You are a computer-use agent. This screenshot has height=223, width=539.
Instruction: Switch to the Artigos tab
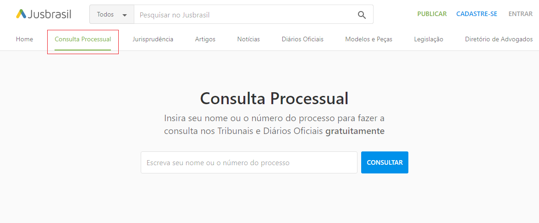pyautogui.click(x=205, y=39)
